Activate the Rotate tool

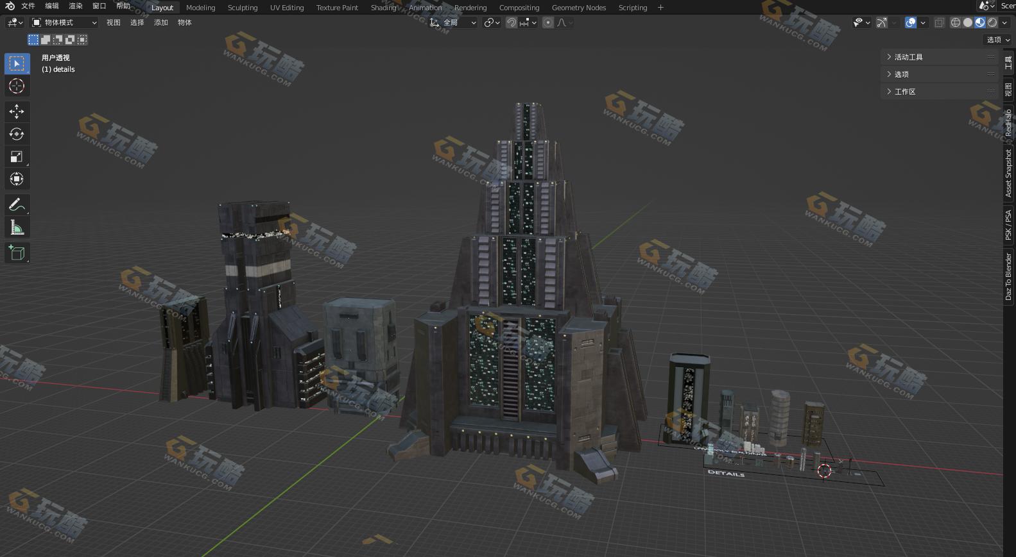[x=17, y=134]
